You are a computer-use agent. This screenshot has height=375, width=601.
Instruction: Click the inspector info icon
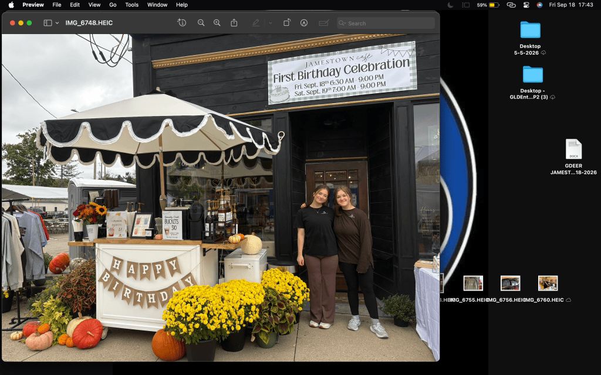(182, 23)
